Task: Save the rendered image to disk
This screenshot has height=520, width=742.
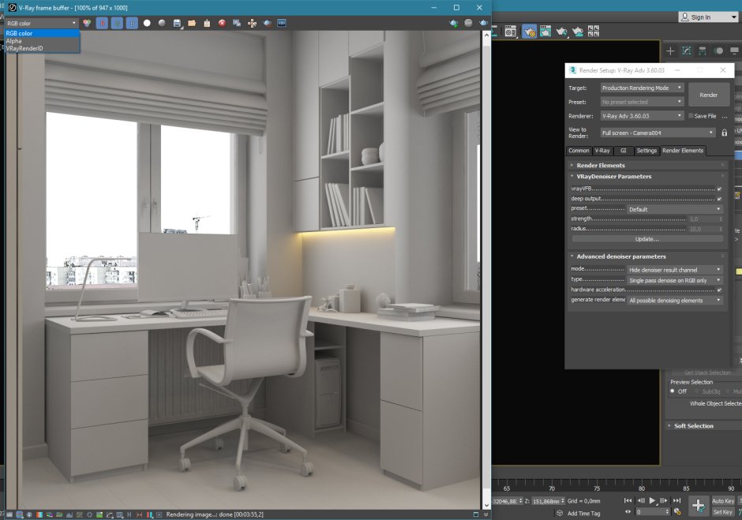Action: (176, 23)
